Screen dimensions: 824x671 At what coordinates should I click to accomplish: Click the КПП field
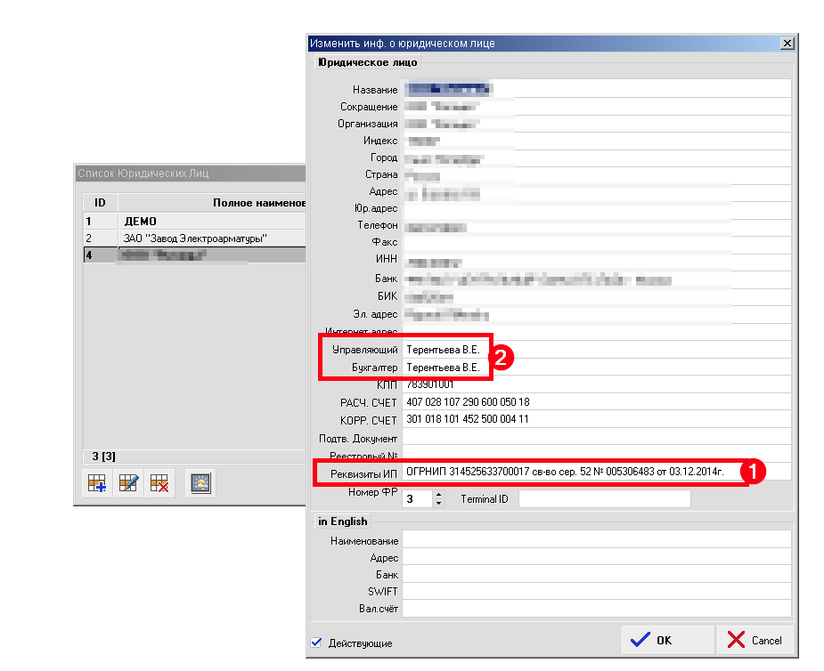(595, 384)
